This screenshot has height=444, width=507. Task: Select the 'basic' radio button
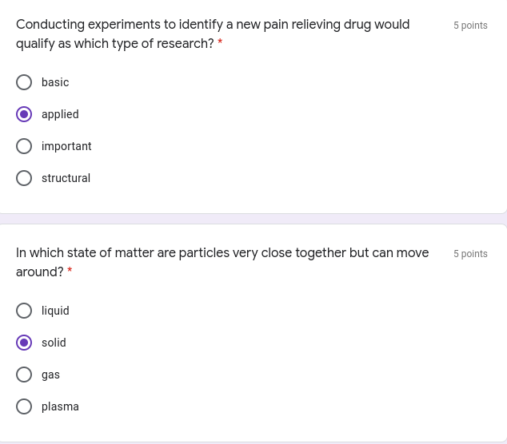[24, 82]
